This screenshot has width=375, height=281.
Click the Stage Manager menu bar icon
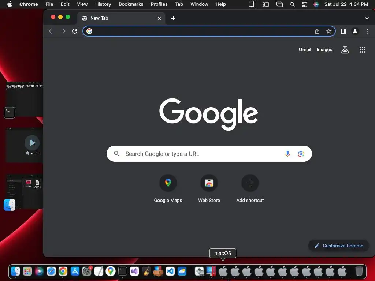[x=266, y=4]
